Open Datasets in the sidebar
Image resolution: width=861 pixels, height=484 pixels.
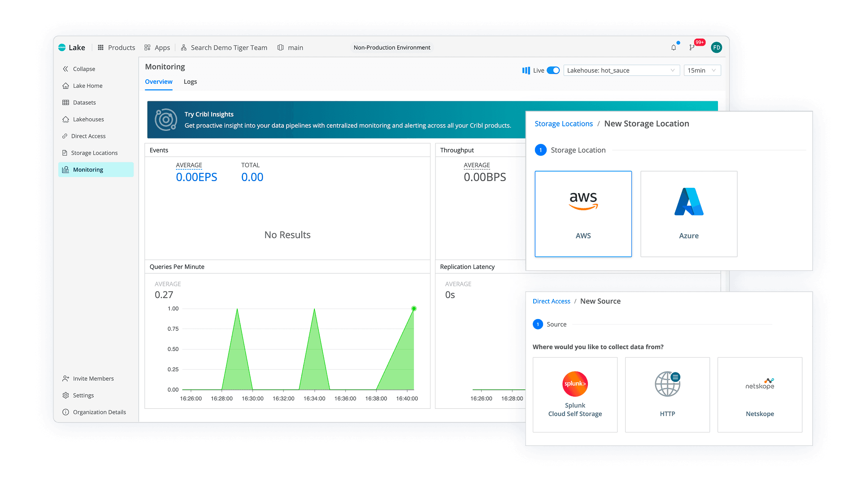tap(84, 103)
